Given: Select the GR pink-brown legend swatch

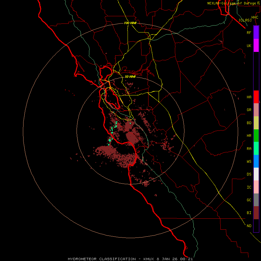Looking at the screenshot, I should [256, 110].
